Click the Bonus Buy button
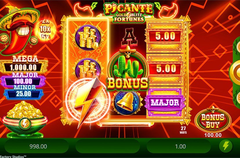Screen dimensions: 240x158 213,121
